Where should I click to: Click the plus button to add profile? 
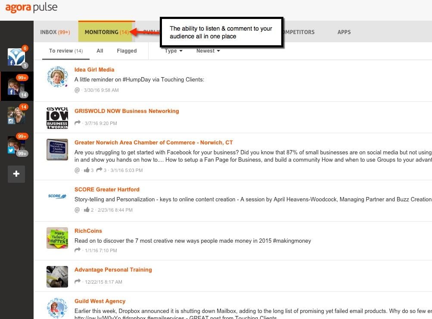tap(16, 174)
